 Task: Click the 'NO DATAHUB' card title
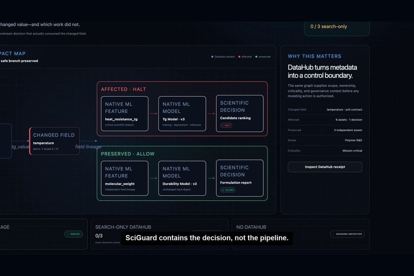point(251,227)
